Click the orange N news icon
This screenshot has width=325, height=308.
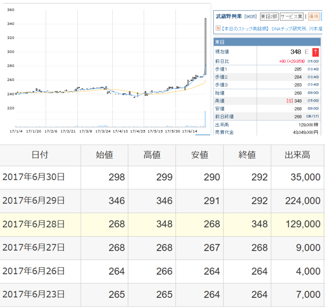pyautogui.click(x=218, y=29)
